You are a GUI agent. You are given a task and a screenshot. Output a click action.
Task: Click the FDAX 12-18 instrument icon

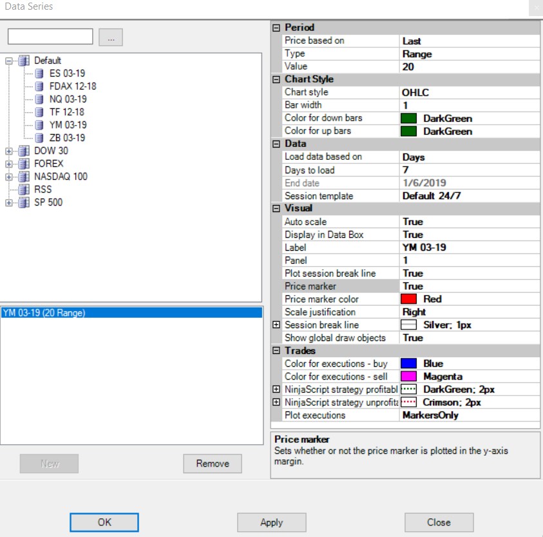pyautogui.click(x=39, y=86)
